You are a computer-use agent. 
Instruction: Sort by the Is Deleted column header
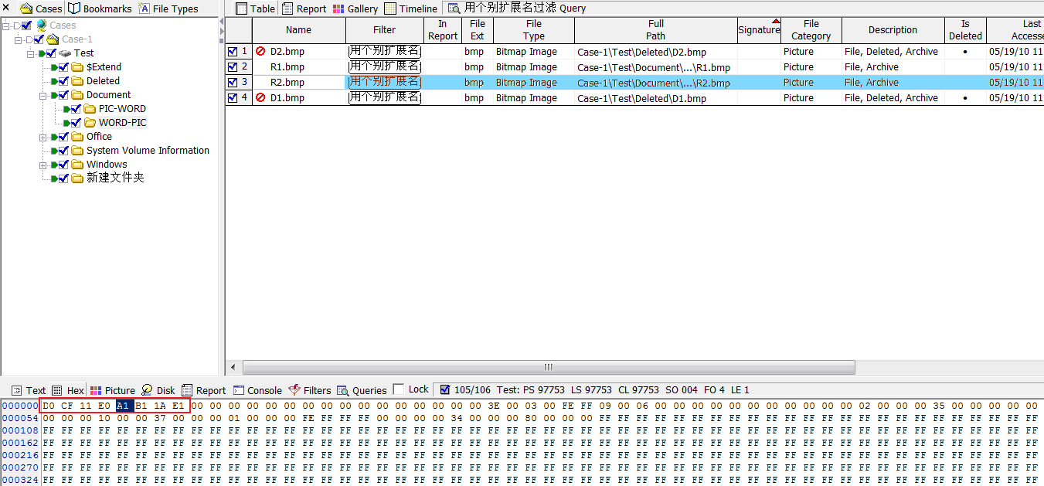pos(965,30)
